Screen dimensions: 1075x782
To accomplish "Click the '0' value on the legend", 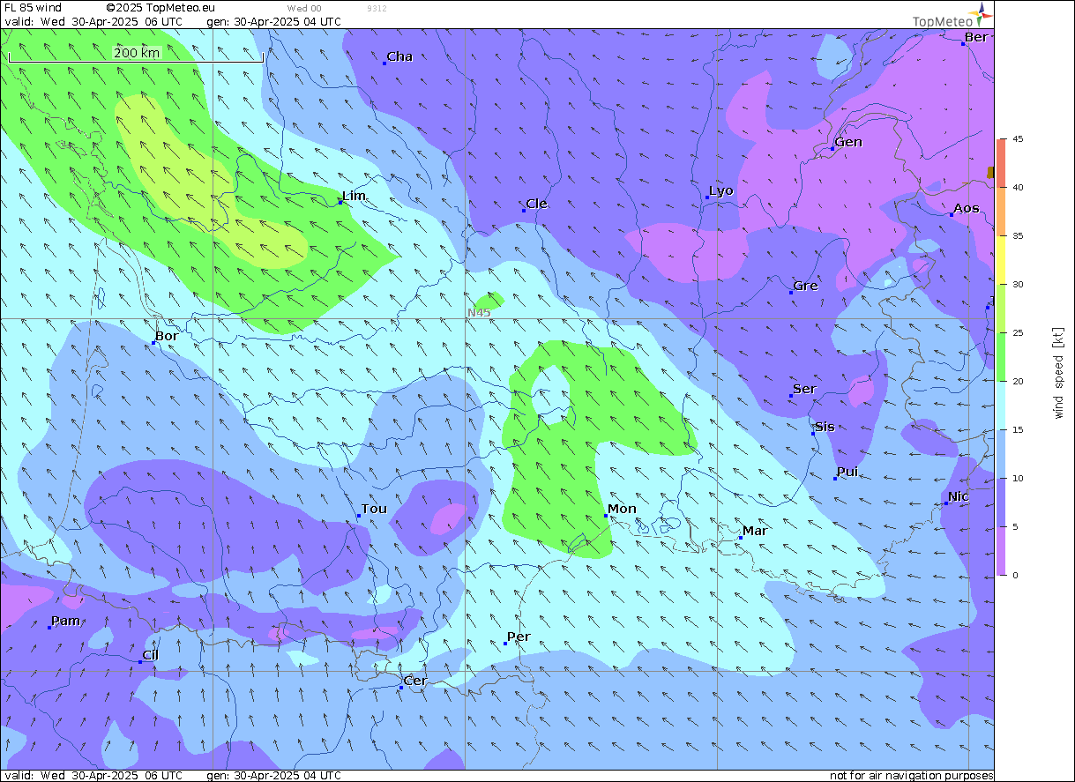I will 1016,576.
